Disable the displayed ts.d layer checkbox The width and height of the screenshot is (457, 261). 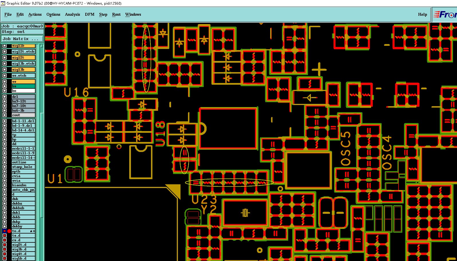5,236
